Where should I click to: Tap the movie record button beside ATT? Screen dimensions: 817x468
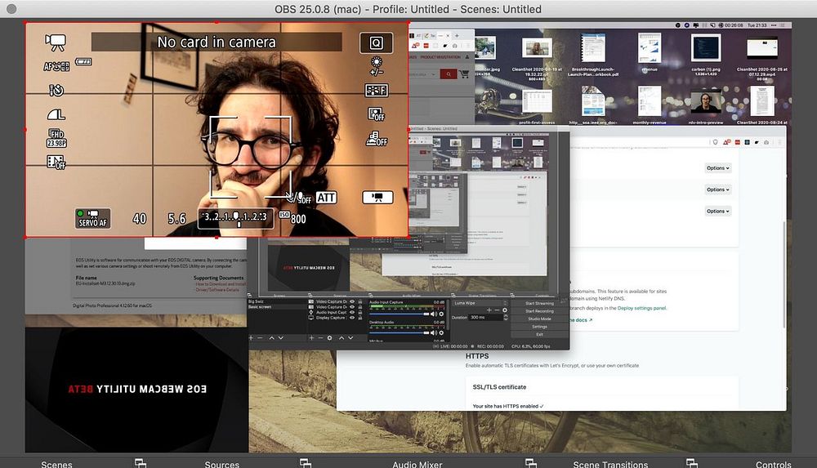[x=377, y=197]
